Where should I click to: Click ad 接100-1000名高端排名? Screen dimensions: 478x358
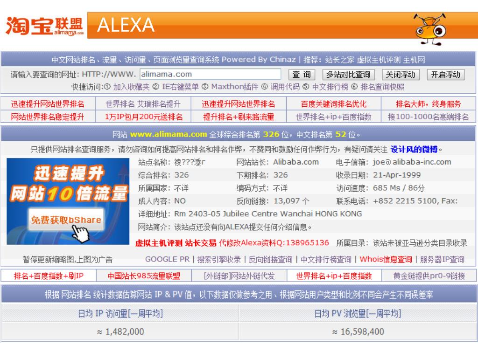point(429,117)
